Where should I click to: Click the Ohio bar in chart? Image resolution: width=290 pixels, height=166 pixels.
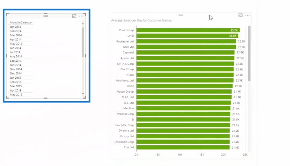tap(187, 36)
